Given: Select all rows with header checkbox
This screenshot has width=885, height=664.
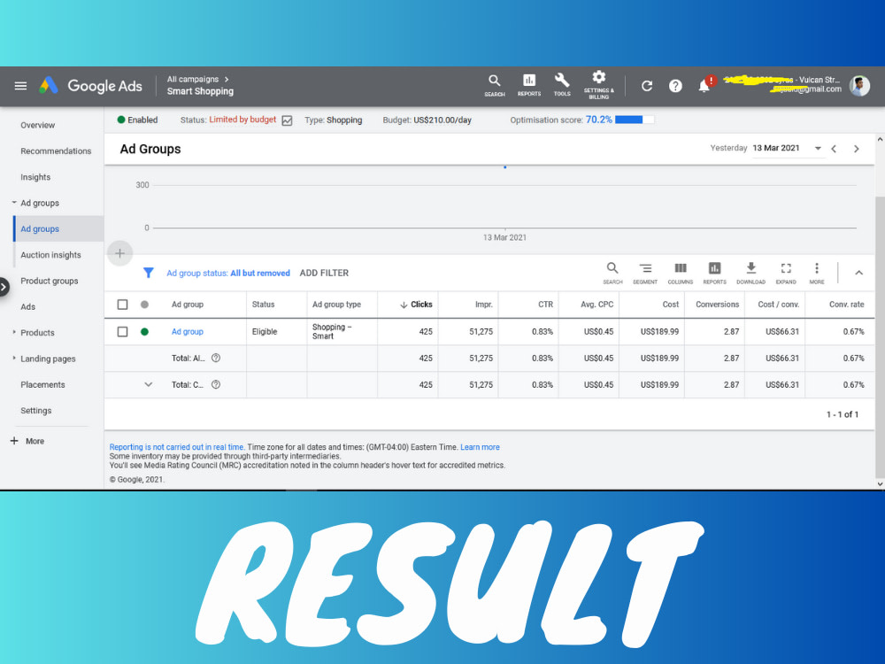Looking at the screenshot, I should (x=122, y=305).
